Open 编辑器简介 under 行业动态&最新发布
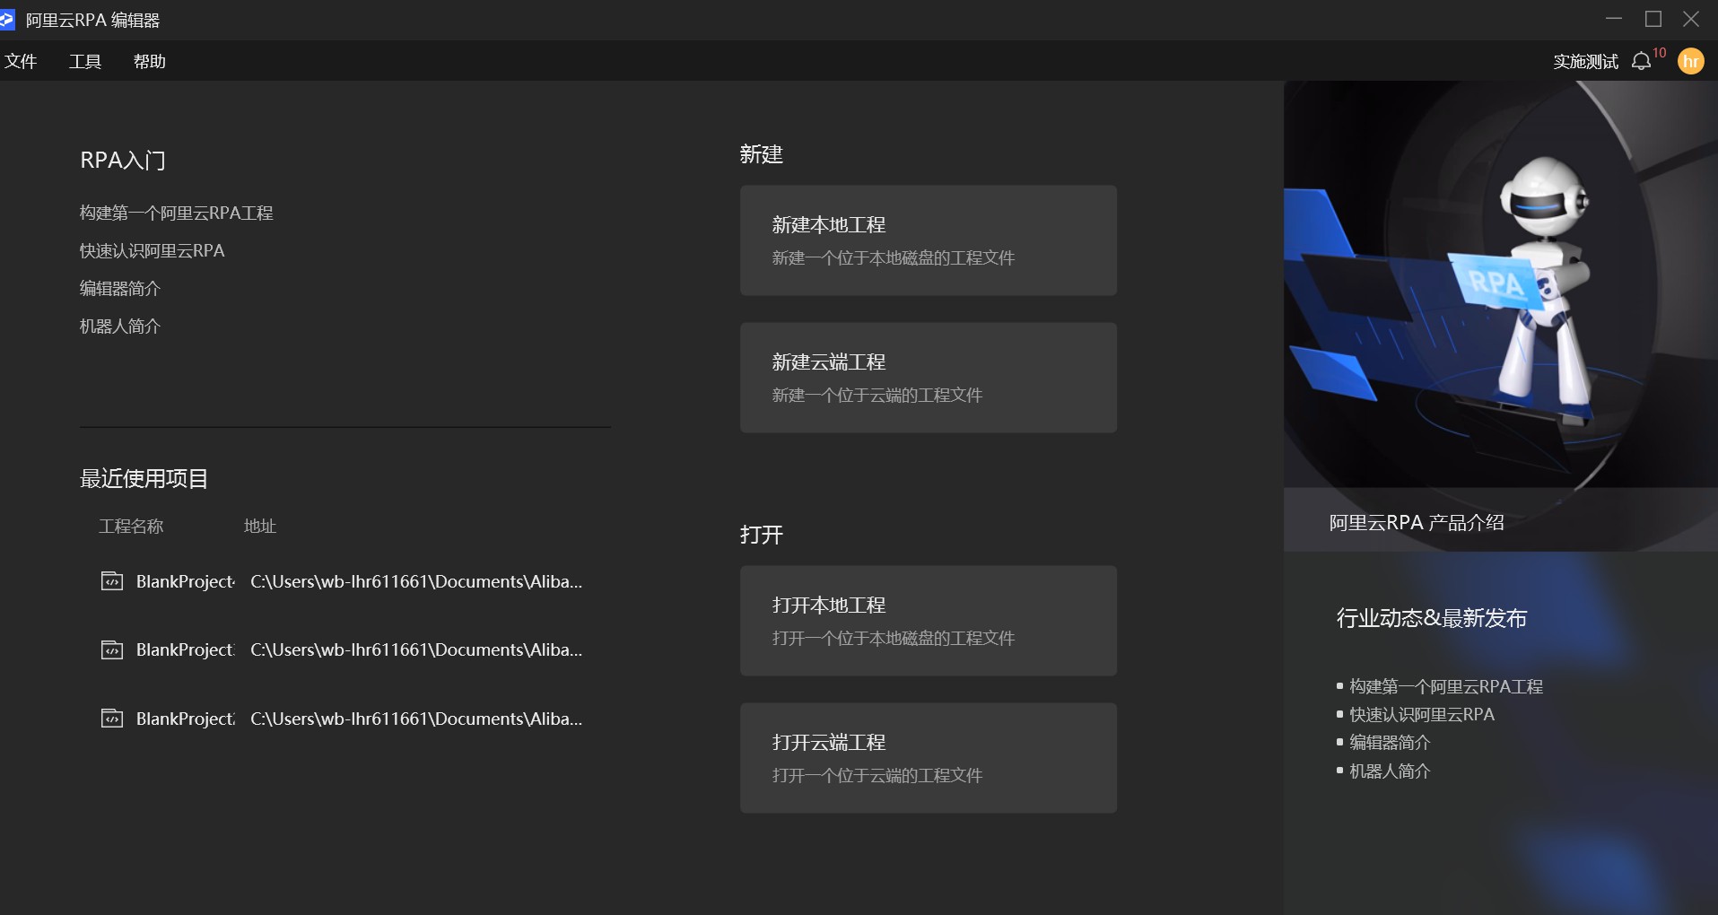Image resolution: width=1718 pixels, height=915 pixels. coord(1390,742)
